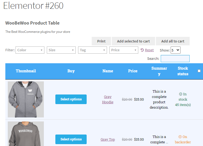203x146 pixels.
Task: Click Add all to cart button
Action: (173, 41)
